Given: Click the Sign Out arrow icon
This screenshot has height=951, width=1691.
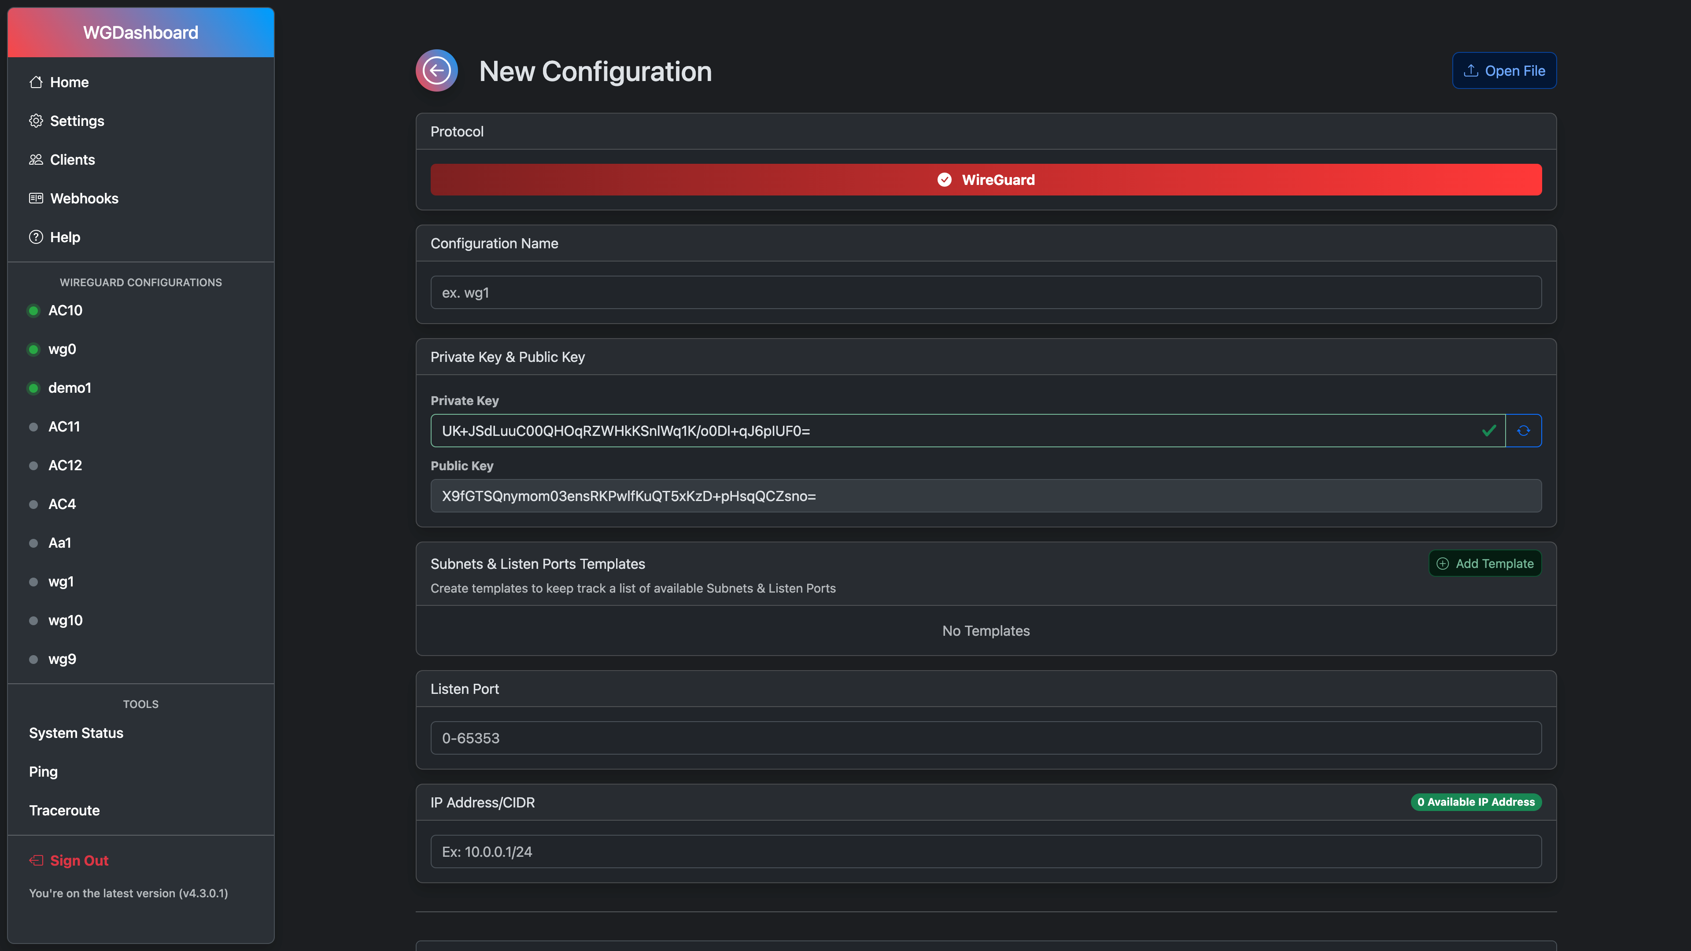Looking at the screenshot, I should pos(36,860).
